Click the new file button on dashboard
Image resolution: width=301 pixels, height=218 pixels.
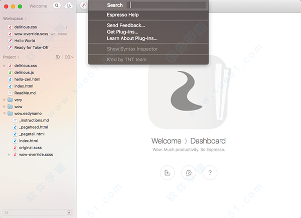(168, 173)
